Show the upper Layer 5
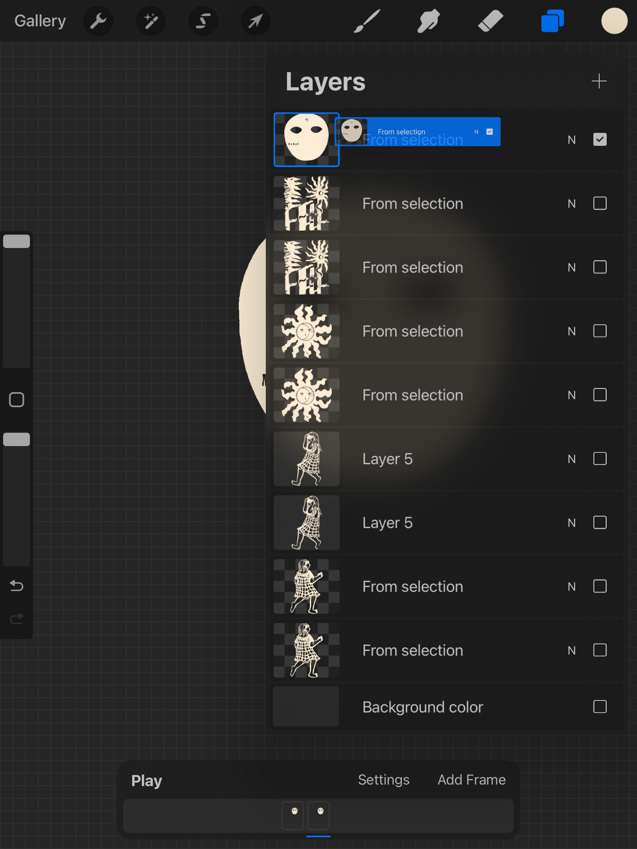This screenshot has height=849, width=637. pos(600,459)
